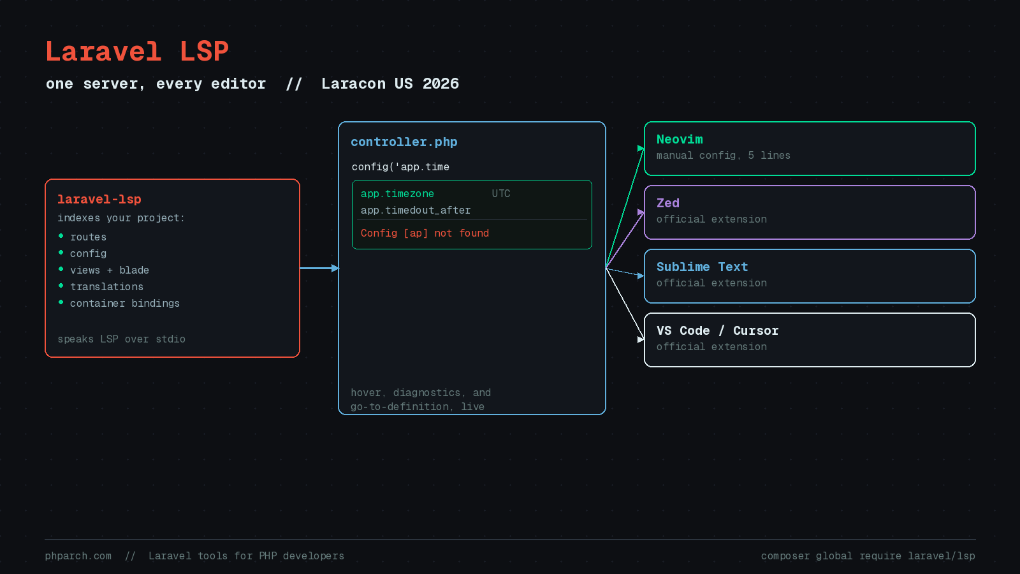Click 'composer global require laravel/lsp' command

[868, 556]
